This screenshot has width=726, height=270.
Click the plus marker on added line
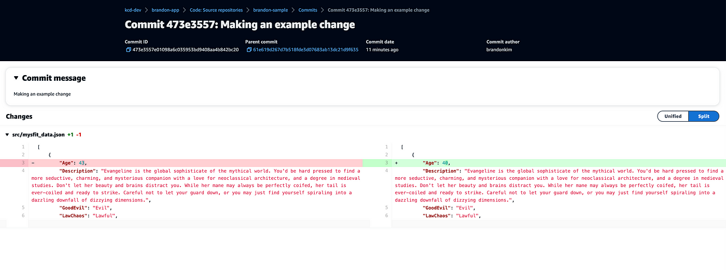pyautogui.click(x=397, y=163)
